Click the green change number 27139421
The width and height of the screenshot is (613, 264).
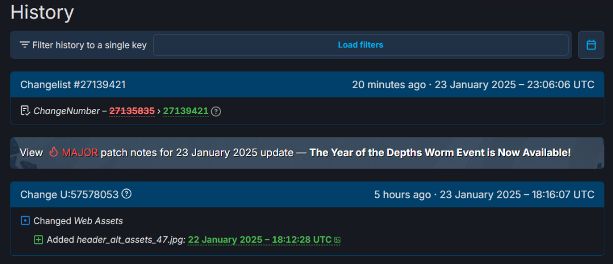pos(186,111)
